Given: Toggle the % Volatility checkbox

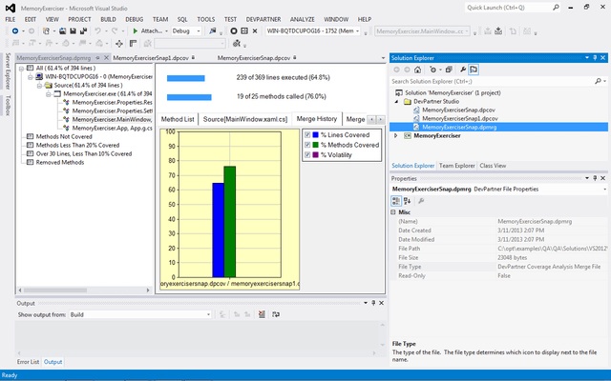Looking at the screenshot, I should [307, 154].
